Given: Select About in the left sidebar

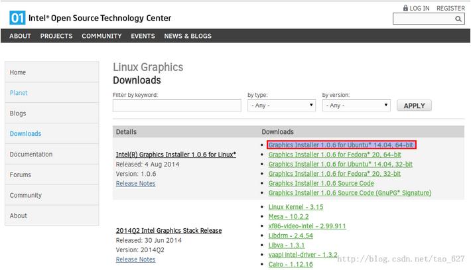Looking at the screenshot, I should pos(52,216).
